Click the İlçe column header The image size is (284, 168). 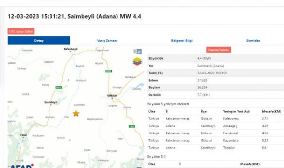pos(203,111)
